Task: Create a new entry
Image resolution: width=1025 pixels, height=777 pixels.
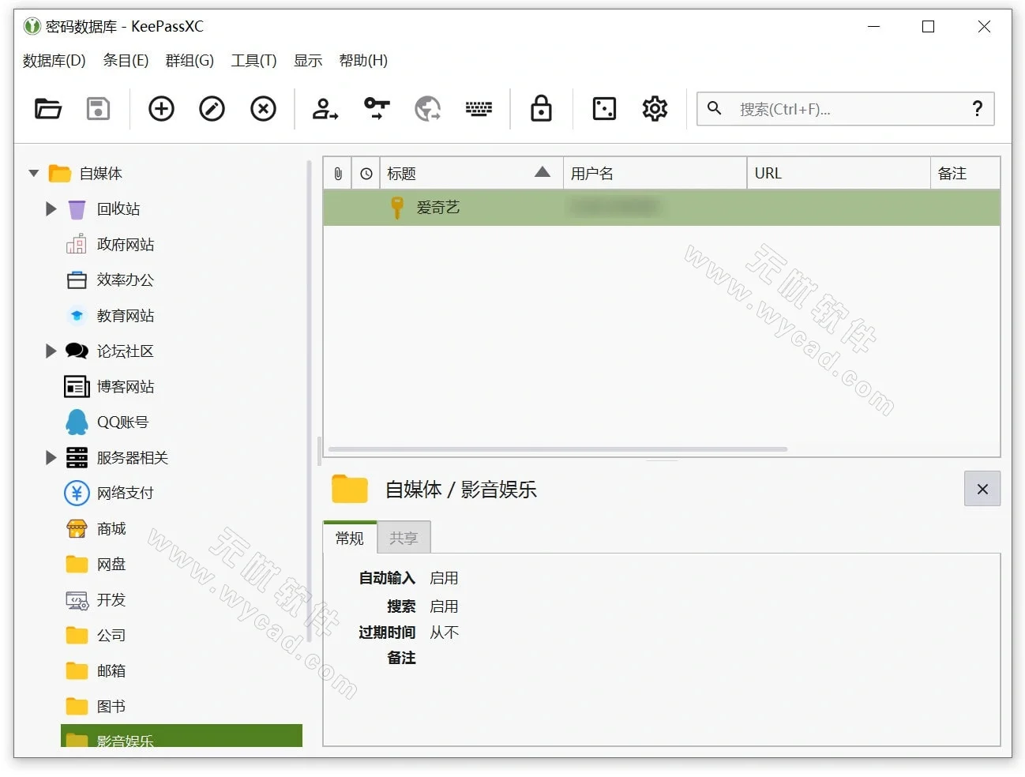Action: (x=160, y=109)
